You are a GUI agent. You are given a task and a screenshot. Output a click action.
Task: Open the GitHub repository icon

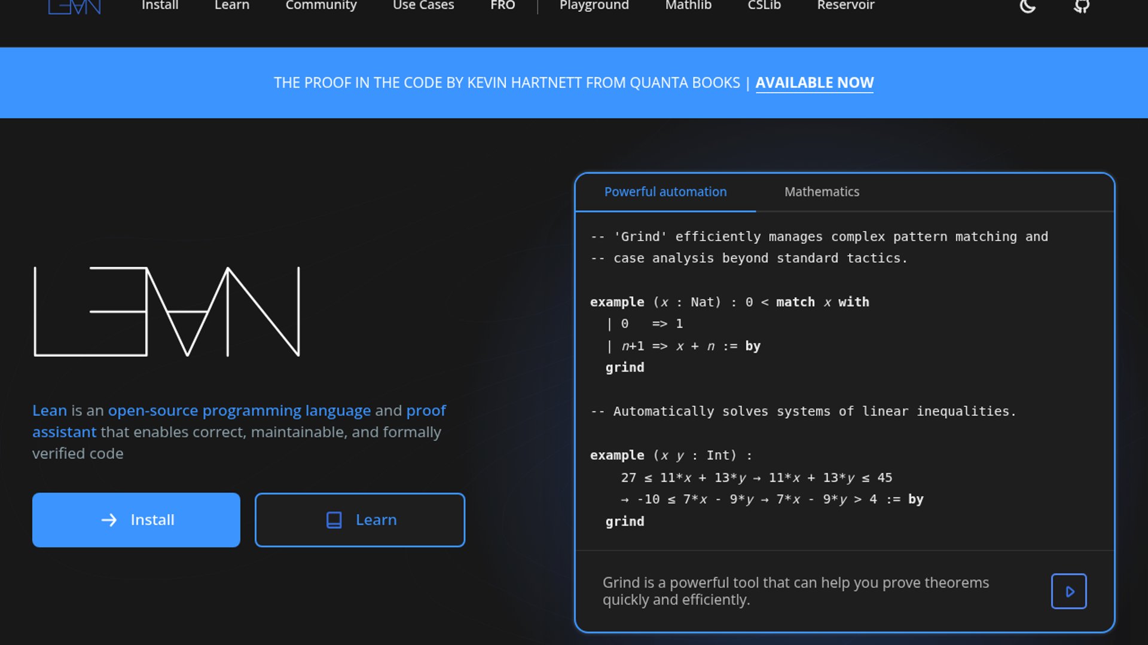(1082, 6)
